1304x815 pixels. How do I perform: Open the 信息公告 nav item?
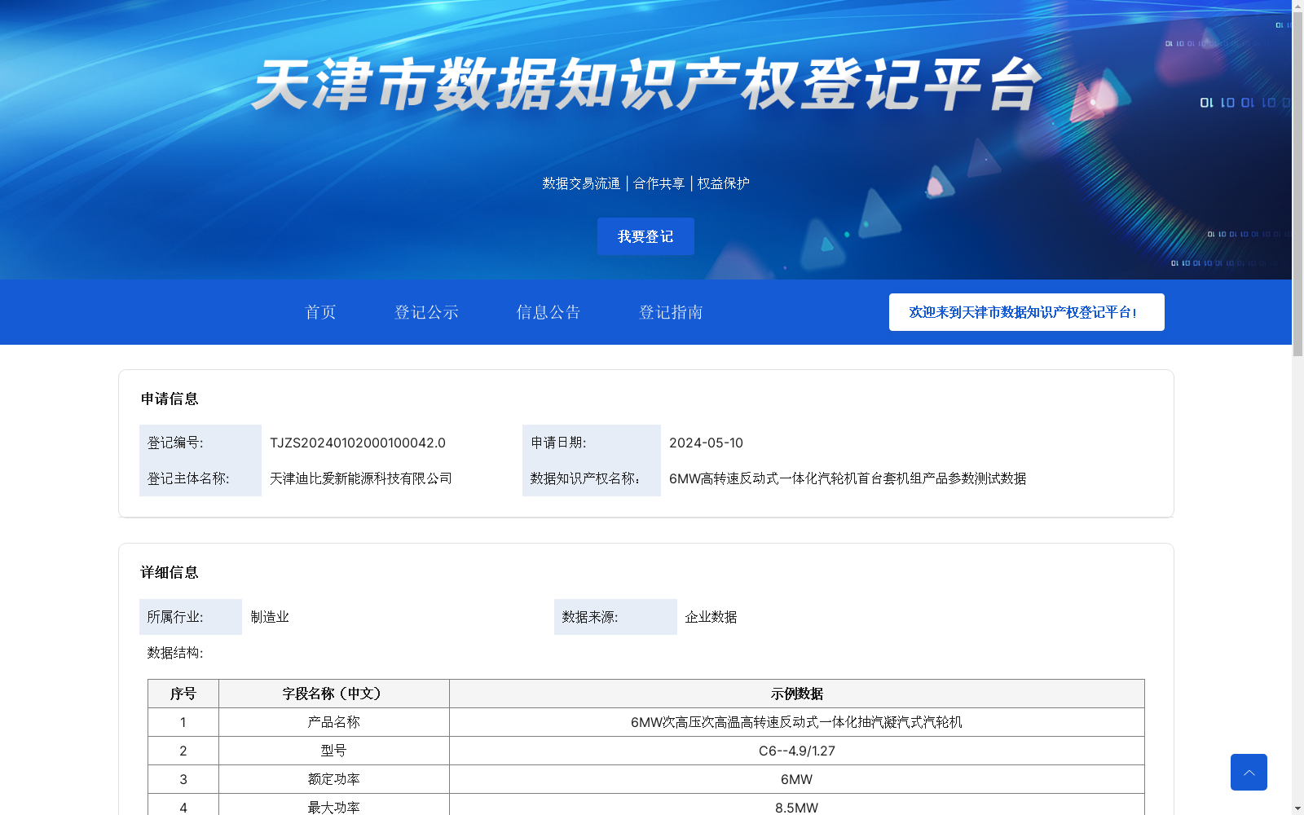click(x=548, y=312)
